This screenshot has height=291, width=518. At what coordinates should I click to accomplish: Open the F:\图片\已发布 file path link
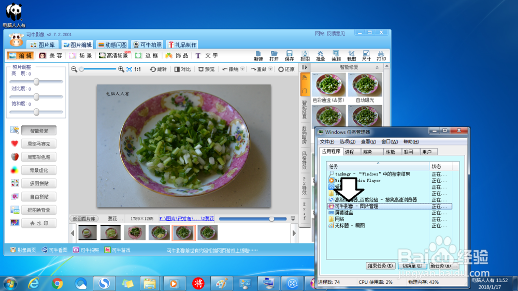(186, 219)
